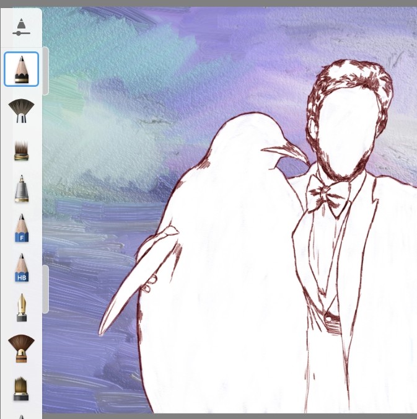Select the silver technical pen
417x419 pixels.
coord(21,188)
